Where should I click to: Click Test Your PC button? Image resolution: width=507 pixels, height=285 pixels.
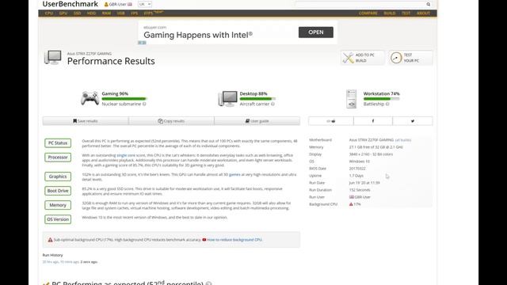[x=410, y=58]
